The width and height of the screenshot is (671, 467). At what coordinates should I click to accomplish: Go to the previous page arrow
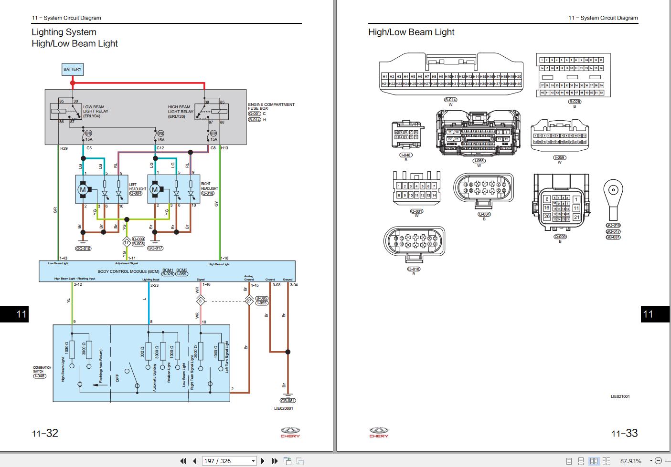(x=194, y=461)
